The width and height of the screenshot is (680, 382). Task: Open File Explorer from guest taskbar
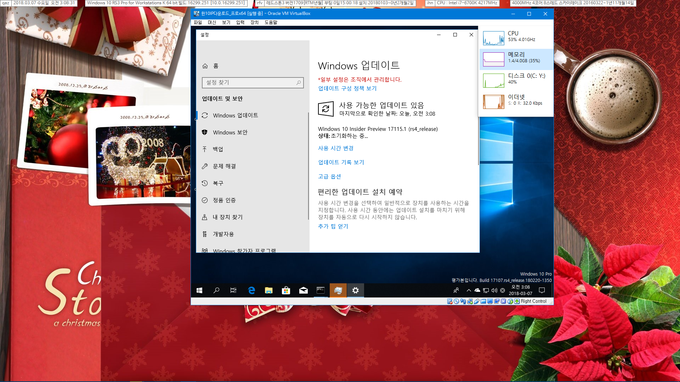[269, 290]
